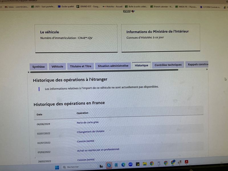Select the 02/07/2022 'Cession (vente)' entry

[85, 141]
